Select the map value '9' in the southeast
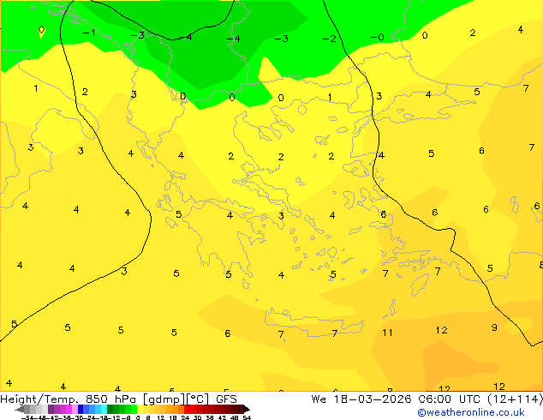Image resolution: width=543 pixels, height=420 pixels. (x=494, y=327)
